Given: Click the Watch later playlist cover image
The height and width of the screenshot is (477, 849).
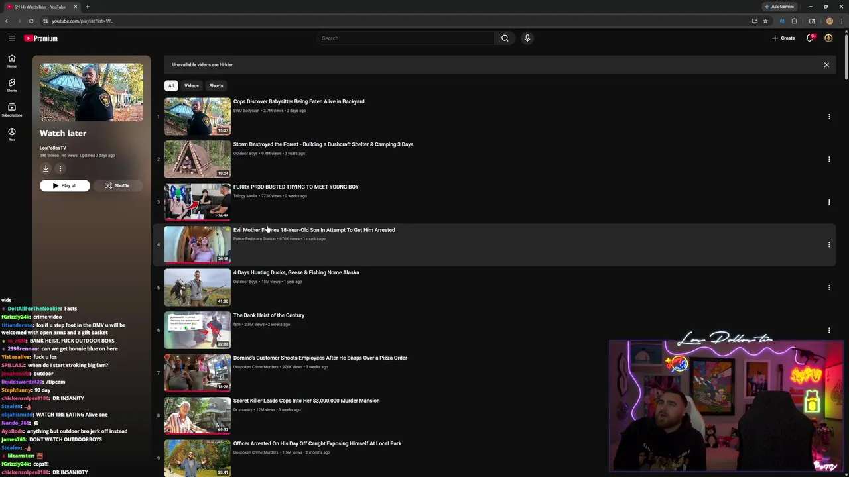Looking at the screenshot, I should (92, 92).
